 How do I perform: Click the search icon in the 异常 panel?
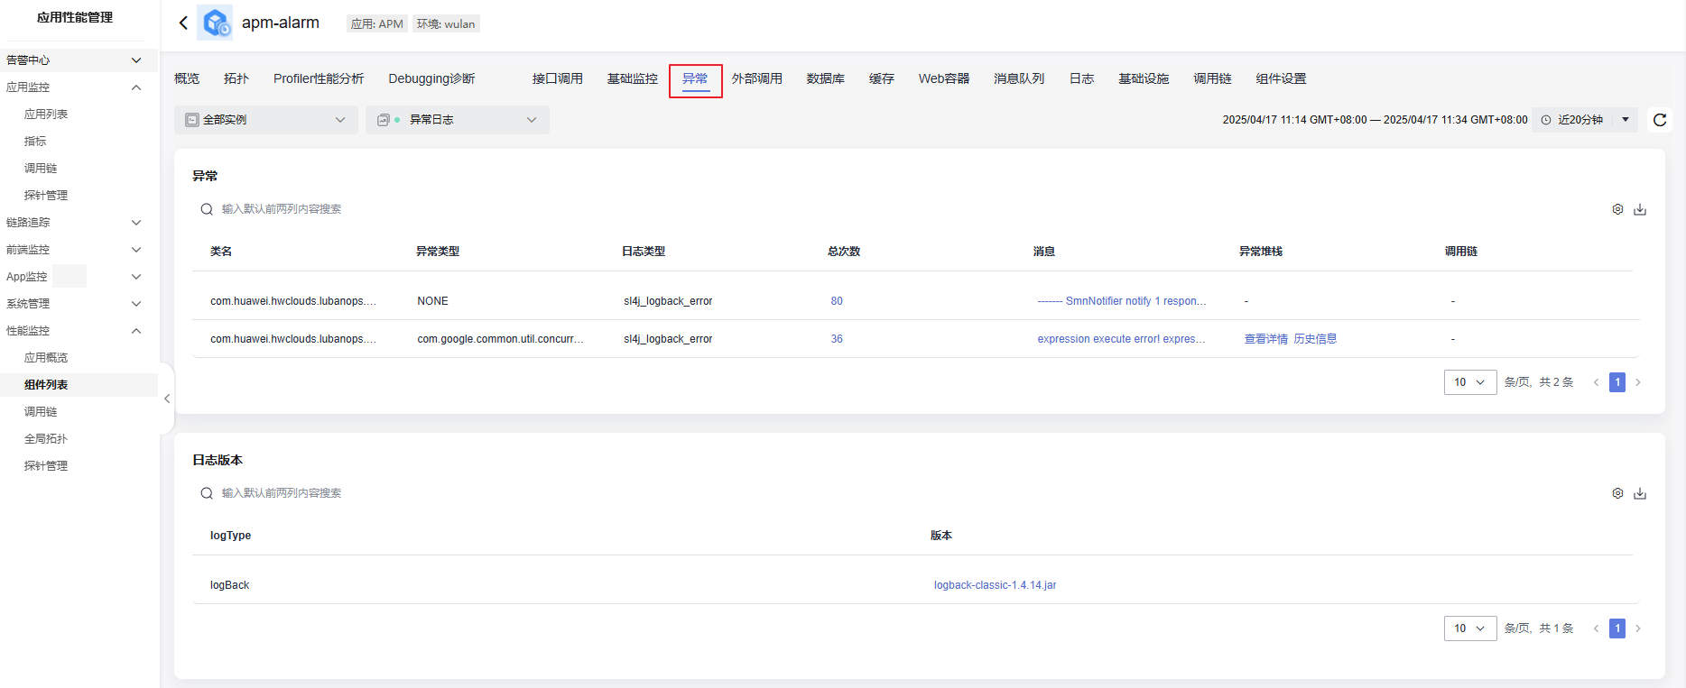coord(207,209)
